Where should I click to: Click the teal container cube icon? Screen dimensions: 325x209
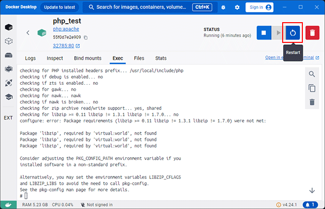[42, 33]
